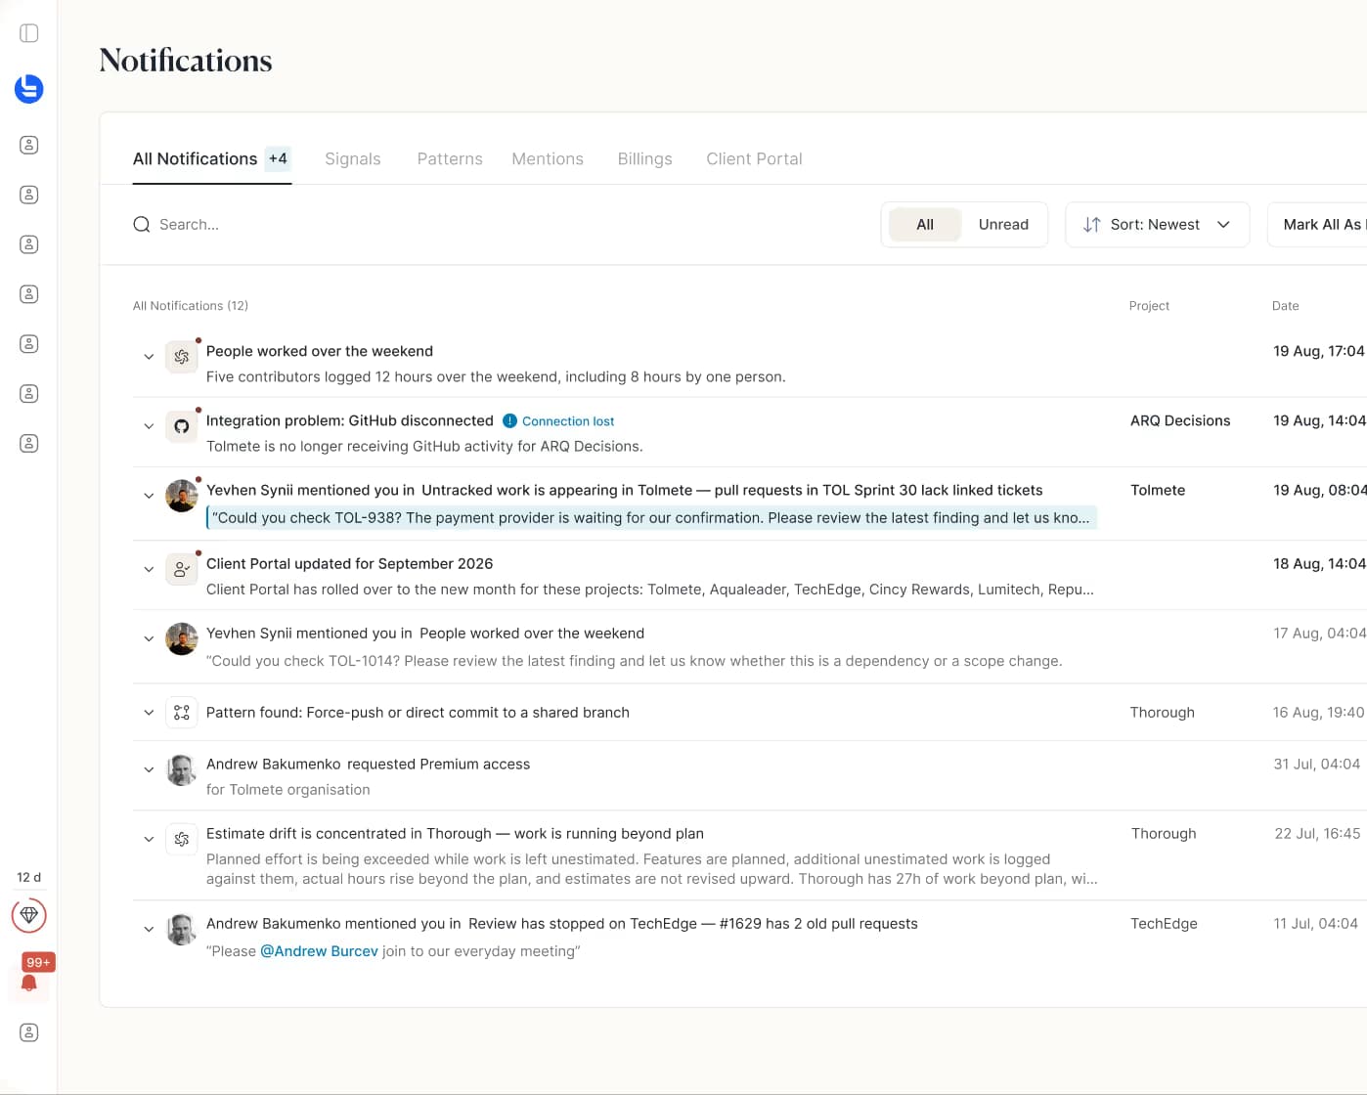Expand Yevhen's Untracked work mention chevron
The height and width of the screenshot is (1095, 1367).
(149, 496)
